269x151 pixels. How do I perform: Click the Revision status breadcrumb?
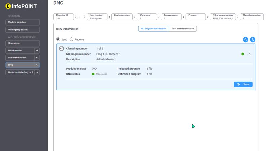pos(122,17)
